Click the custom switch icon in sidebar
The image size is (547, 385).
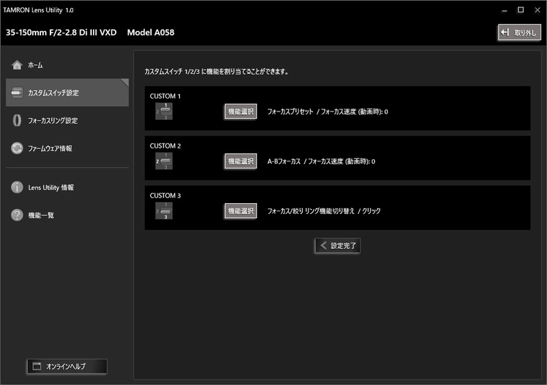[x=16, y=92]
